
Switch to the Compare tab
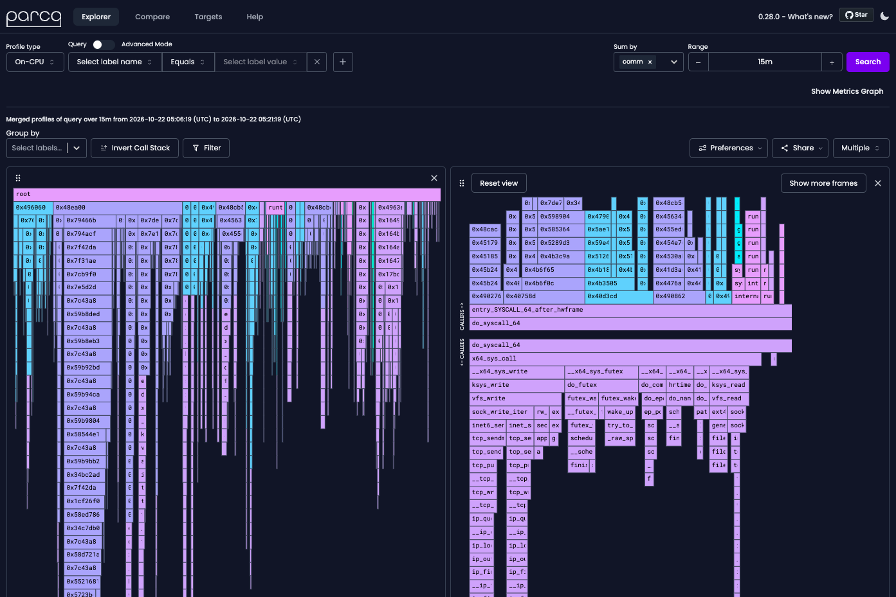[152, 17]
